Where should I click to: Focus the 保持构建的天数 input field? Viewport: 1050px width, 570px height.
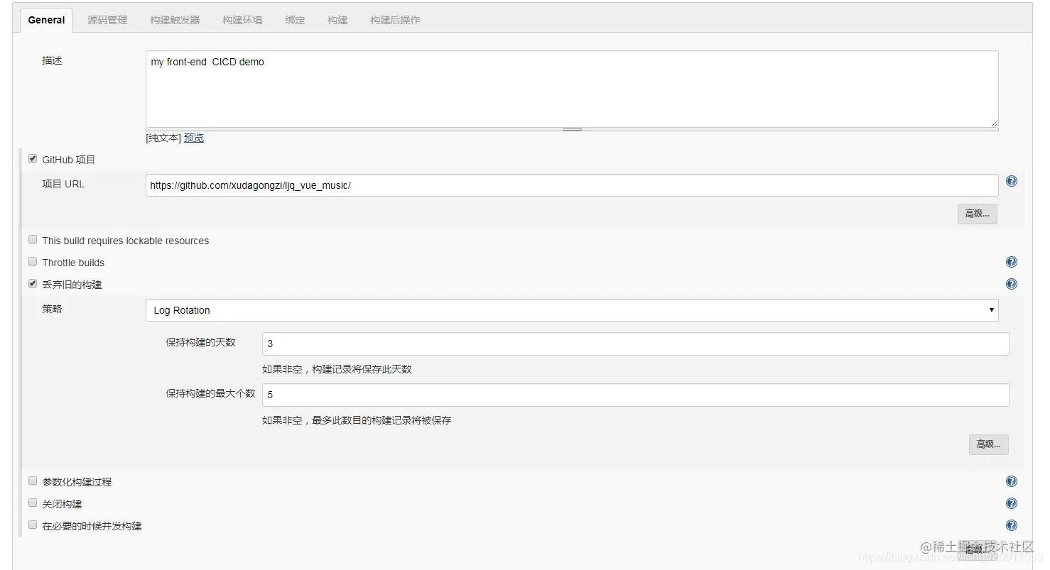coord(636,344)
